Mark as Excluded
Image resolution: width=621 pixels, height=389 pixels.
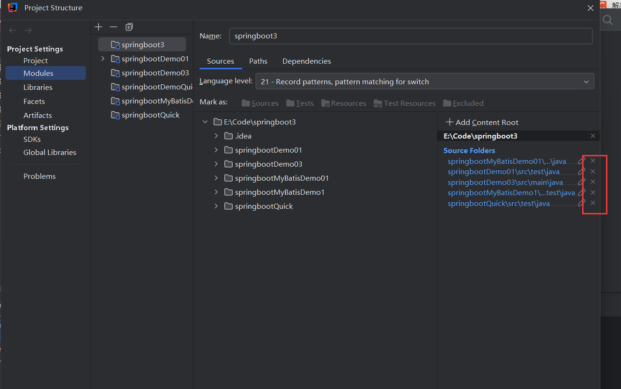[463, 103]
